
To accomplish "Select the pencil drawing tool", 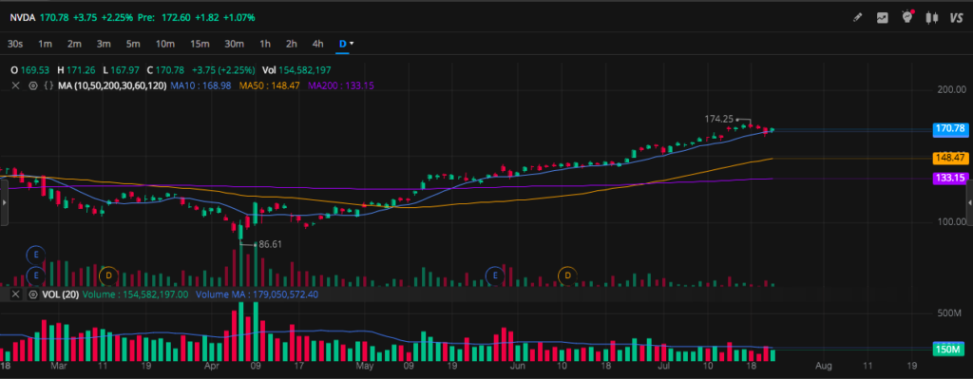I will pos(858,18).
